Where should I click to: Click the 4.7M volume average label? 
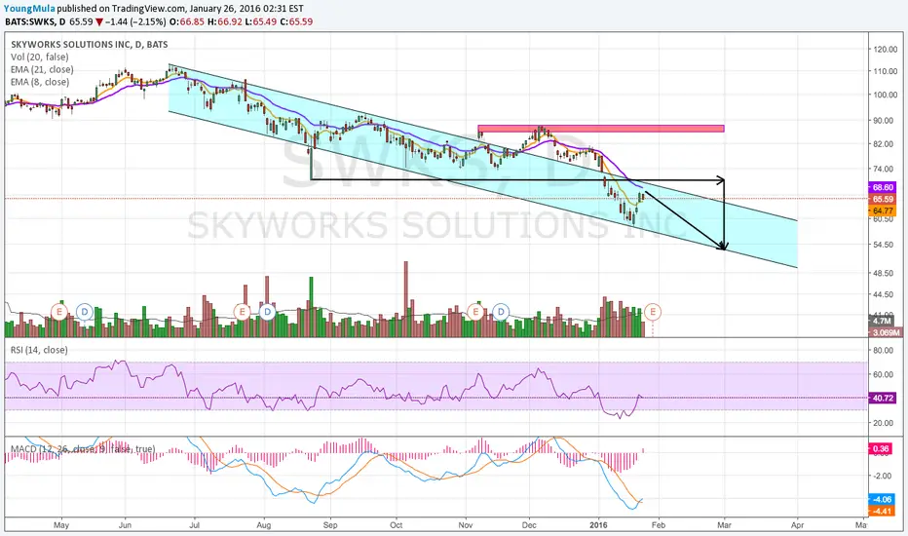[x=882, y=321]
